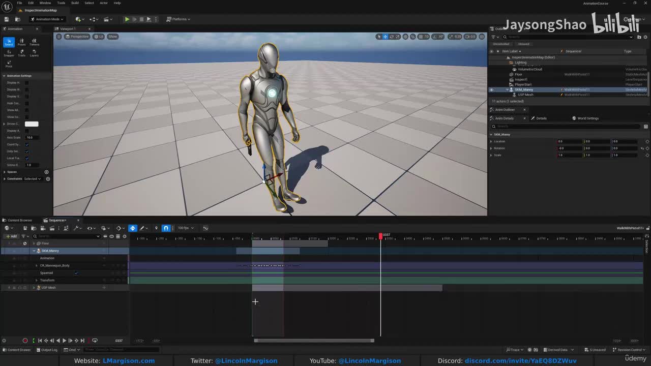651x366 pixels.
Task: Uncheck the Spawned checkbox for SKM_Manny
Action: pos(76,273)
